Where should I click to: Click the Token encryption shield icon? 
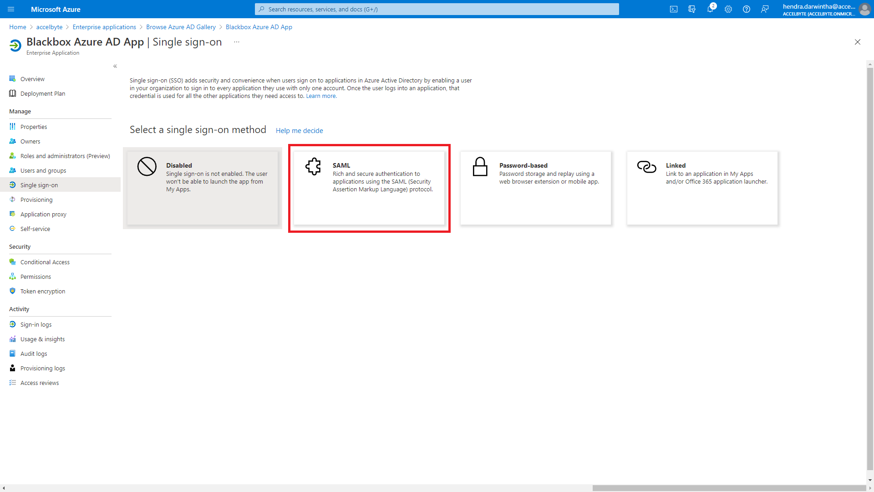click(13, 291)
